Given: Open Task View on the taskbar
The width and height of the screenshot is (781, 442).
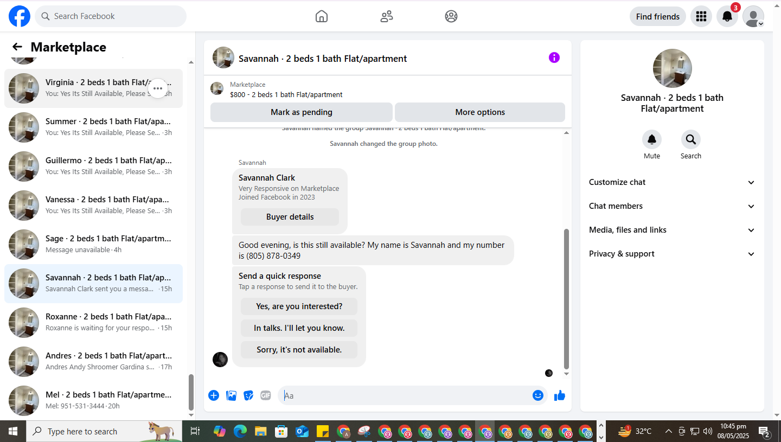Looking at the screenshot, I should [195, 431].
